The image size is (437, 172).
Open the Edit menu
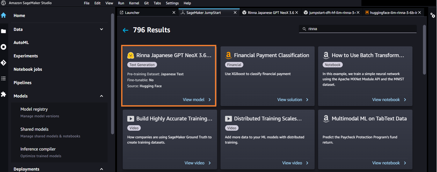point(98,3)
